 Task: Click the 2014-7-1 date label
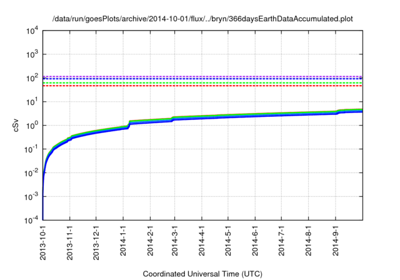(x=281, y=241)
